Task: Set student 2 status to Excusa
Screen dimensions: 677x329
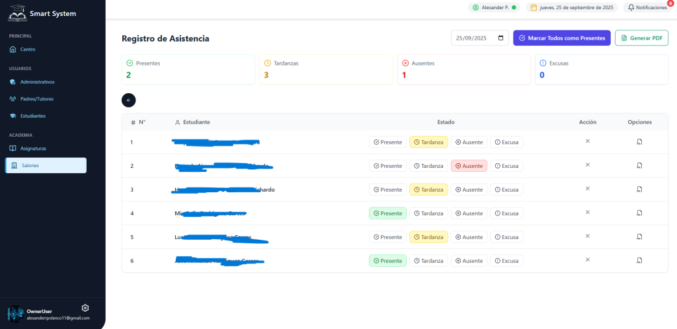Action: pos(506,166)
